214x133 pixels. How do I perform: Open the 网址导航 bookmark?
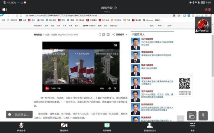[x=51, y=20]
